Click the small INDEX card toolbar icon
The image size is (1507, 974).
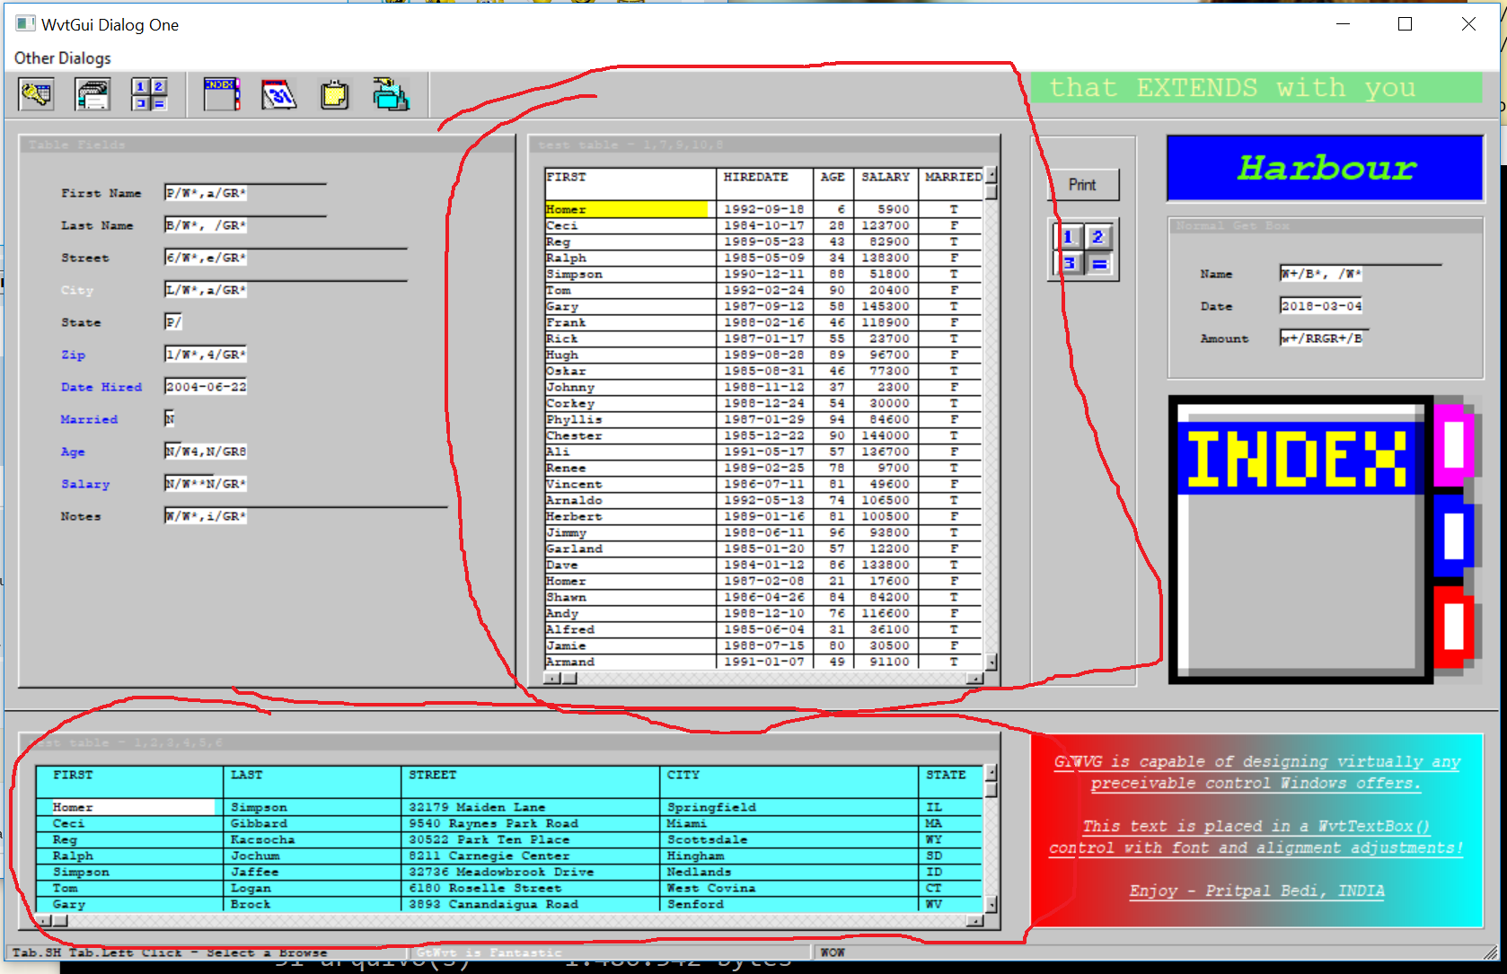point(221,94)
